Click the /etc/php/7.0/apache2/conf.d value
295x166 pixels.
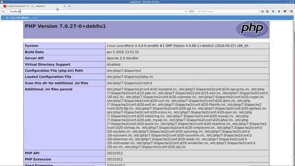[x=129, y=83]
